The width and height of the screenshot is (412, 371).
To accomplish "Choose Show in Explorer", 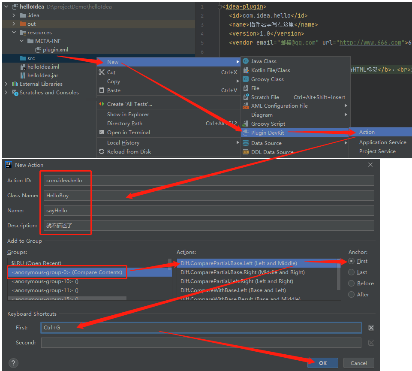I will point(168,115).
